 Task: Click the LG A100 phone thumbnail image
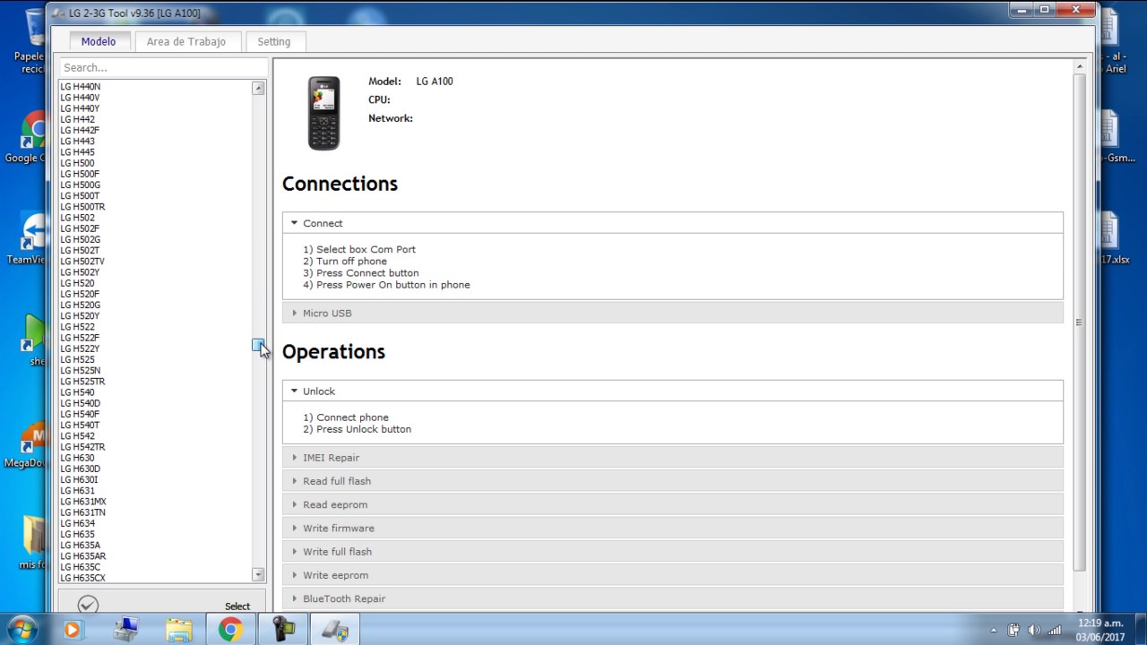tap(324, 113)
